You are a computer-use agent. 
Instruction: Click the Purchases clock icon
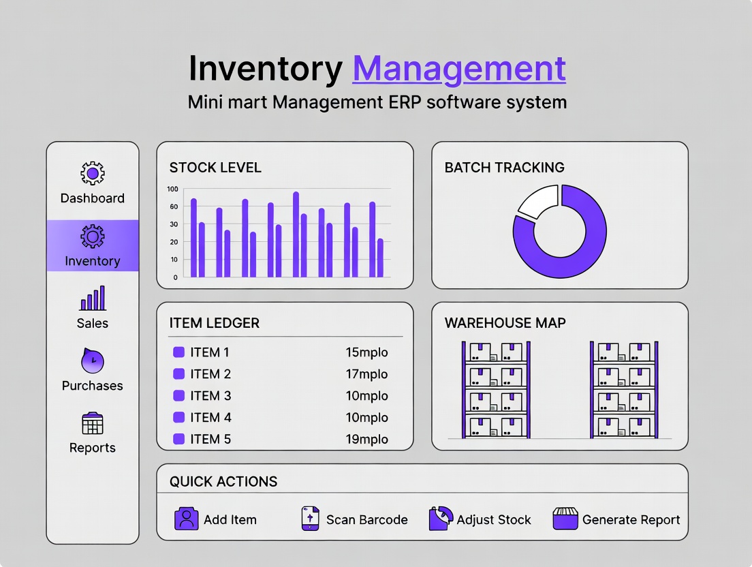(92, 361)
